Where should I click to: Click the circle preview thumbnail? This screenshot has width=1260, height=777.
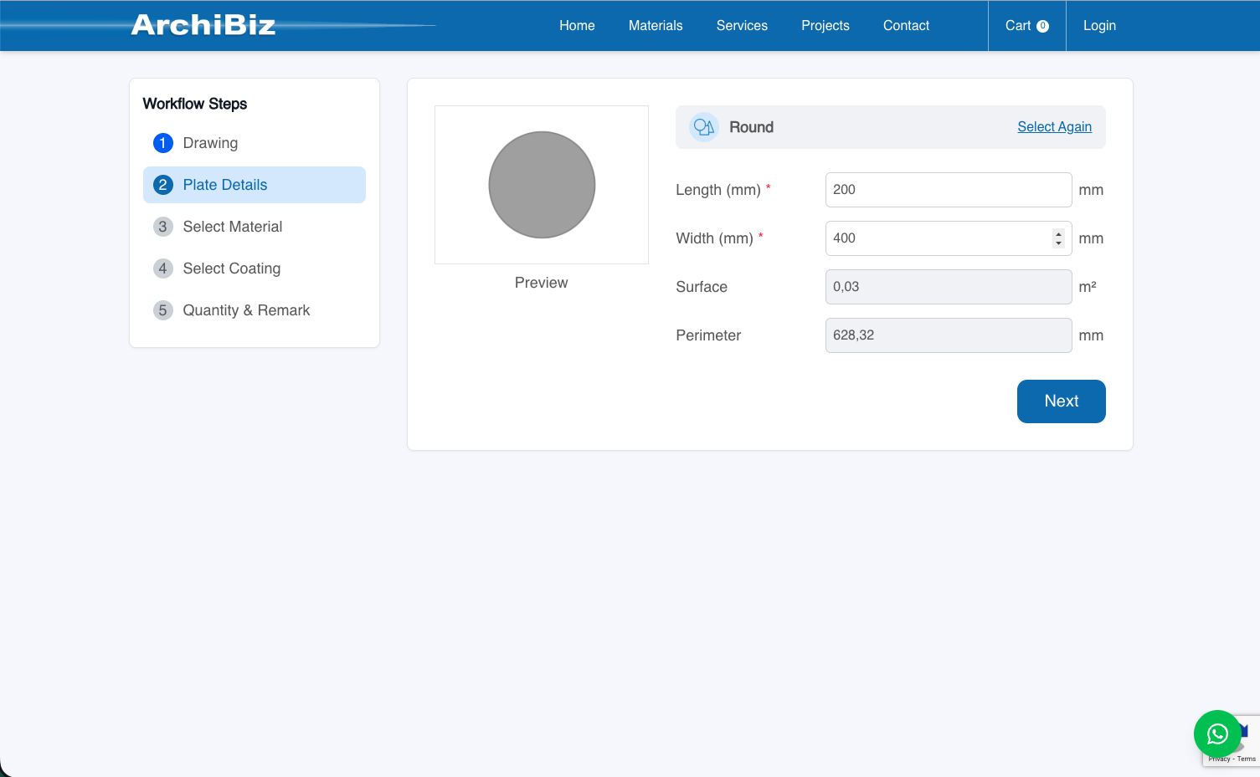point(541,185)
